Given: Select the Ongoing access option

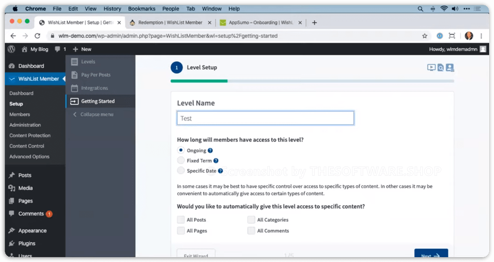Looking at the screenshot, I should [181, 150].
